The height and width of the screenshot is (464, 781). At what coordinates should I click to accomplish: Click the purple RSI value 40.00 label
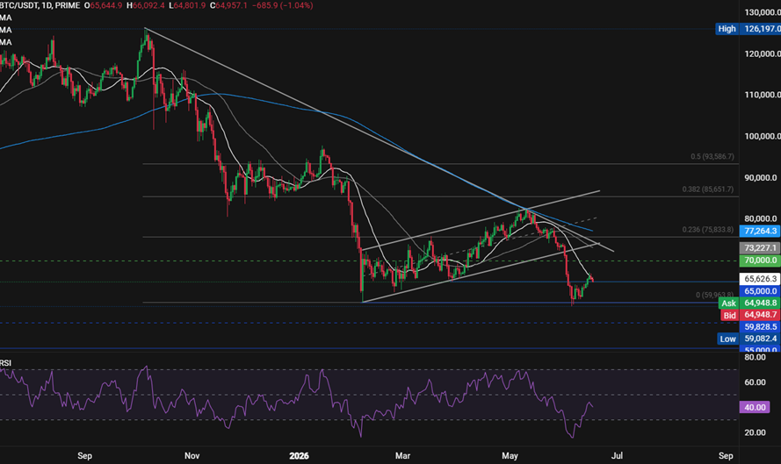tap(755, 407)
